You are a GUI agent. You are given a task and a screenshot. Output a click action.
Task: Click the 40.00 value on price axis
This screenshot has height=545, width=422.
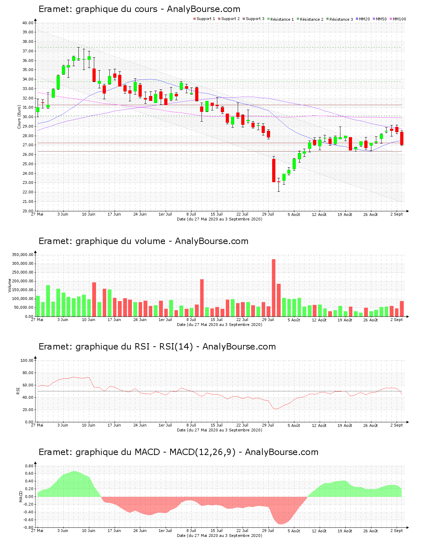(28, 23)
